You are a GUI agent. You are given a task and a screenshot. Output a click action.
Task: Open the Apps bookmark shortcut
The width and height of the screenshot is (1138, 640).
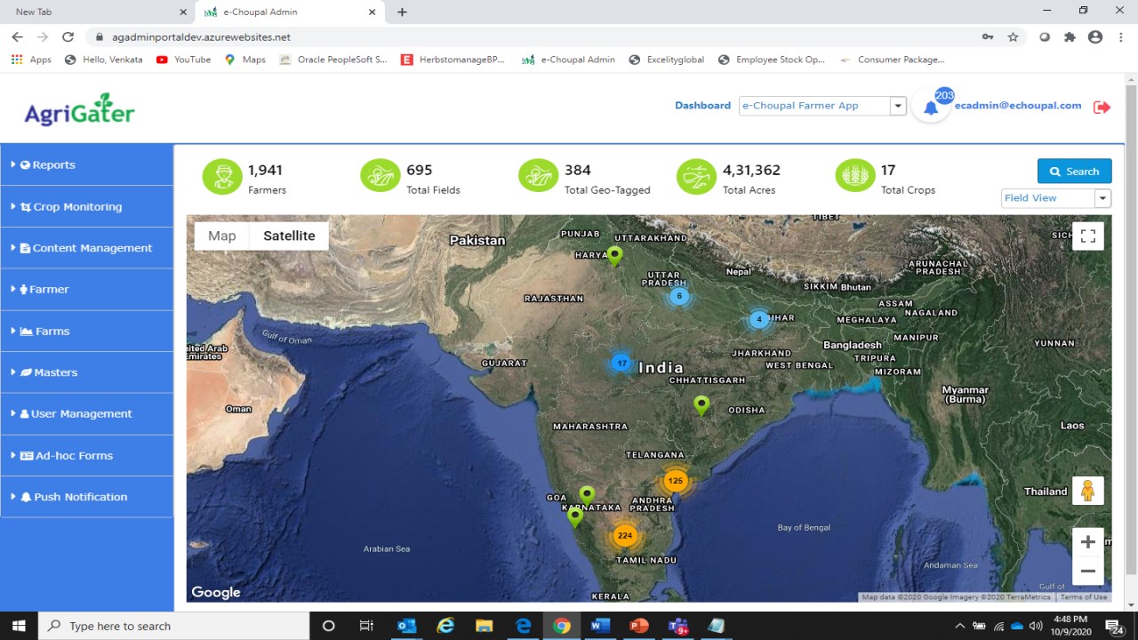pos(31,60)
